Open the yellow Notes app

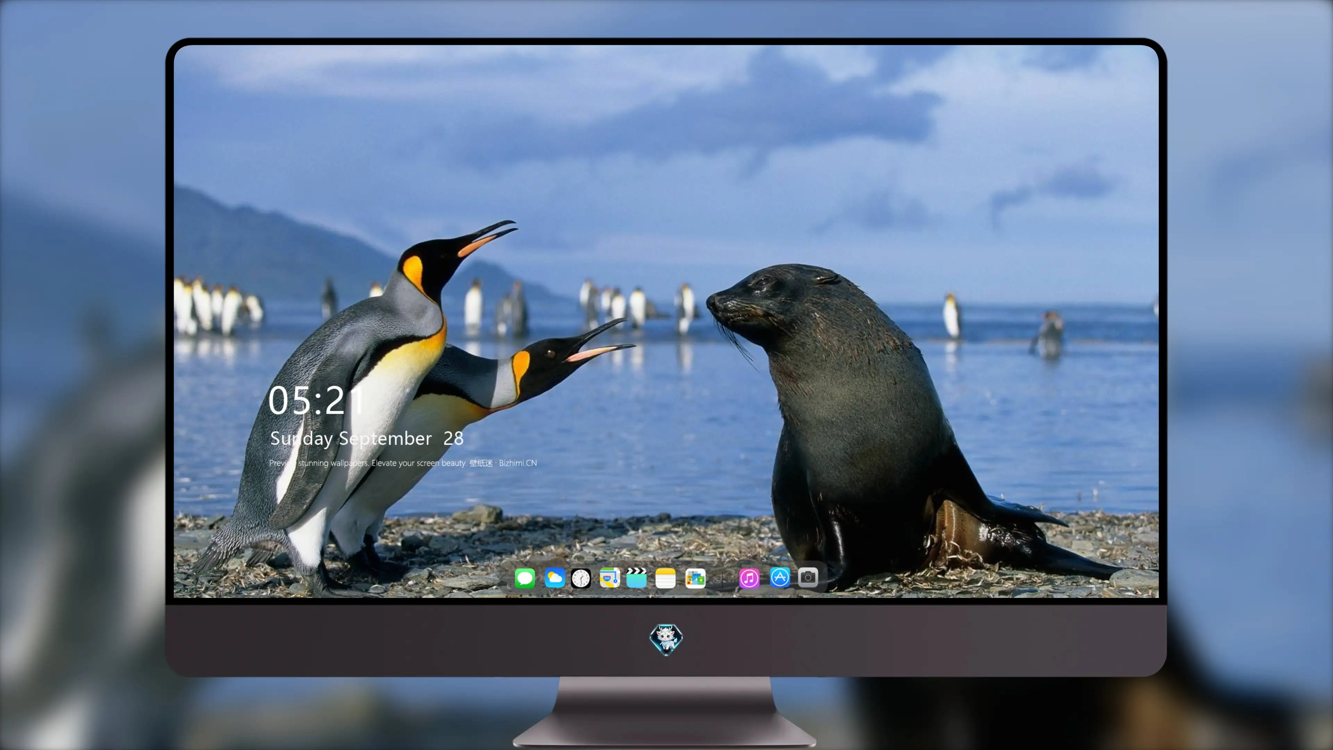665,578
